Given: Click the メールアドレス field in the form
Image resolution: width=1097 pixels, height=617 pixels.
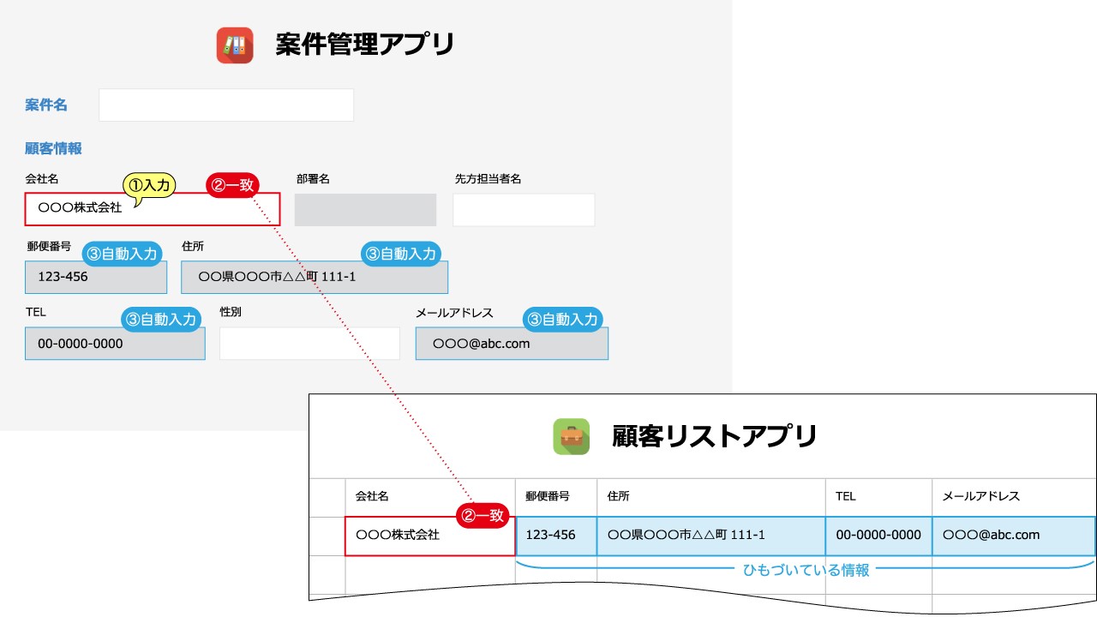Looking at the screenshot, I should click(x=512, y=343).
